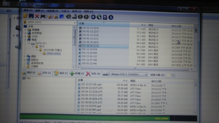Viewport: 219px width, 123px height.
Task: Select the 1081004影片備份 folder in tree
Action: pyautogui.click(x=52, y=50)
